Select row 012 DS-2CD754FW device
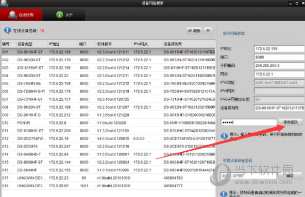 point(108,138)
